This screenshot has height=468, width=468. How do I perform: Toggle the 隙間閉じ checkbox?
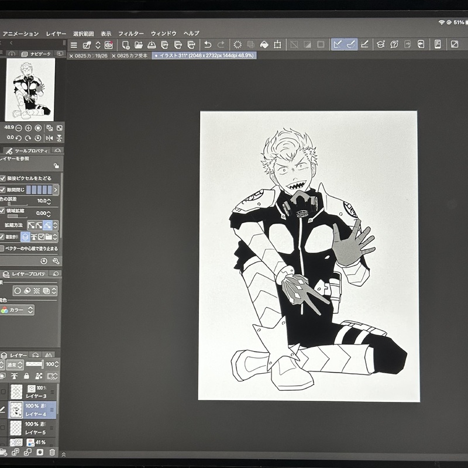pyautogui.click(x=3, y=190)
